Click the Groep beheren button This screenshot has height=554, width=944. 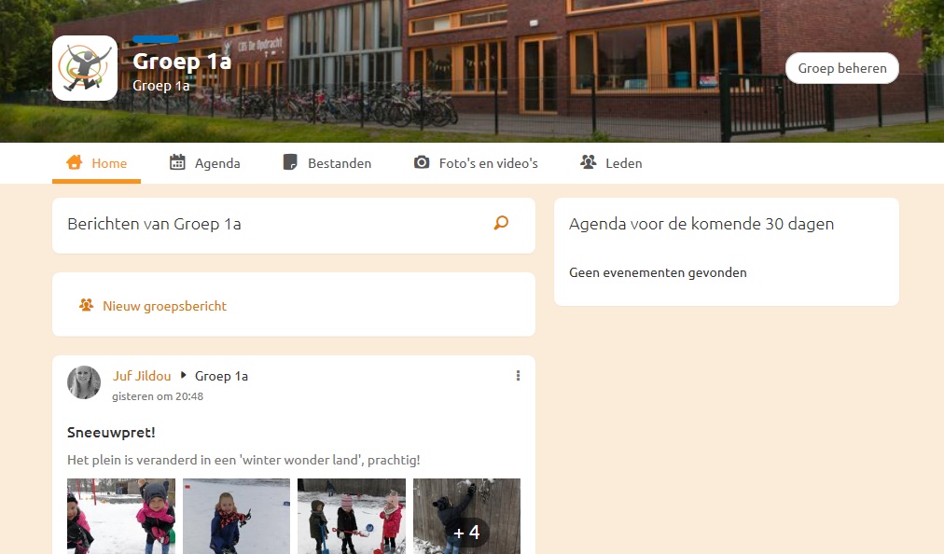(841, 68)
